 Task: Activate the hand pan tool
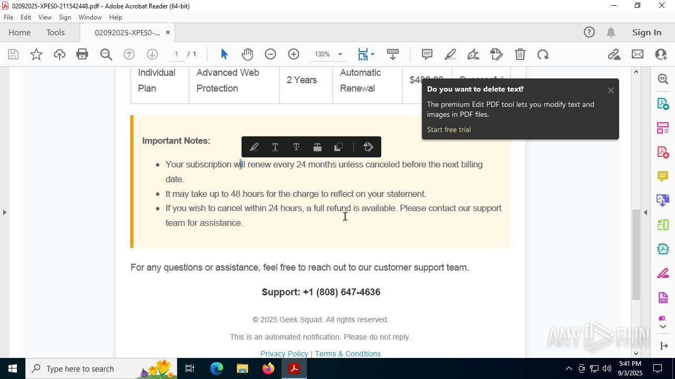coord(247,54)
